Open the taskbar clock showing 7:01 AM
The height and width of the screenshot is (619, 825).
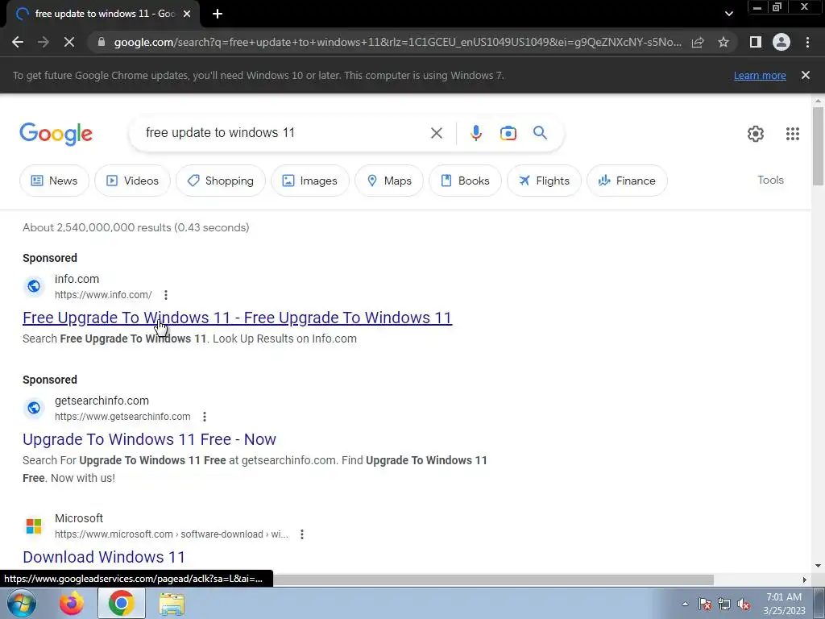[x=784, y=604]
